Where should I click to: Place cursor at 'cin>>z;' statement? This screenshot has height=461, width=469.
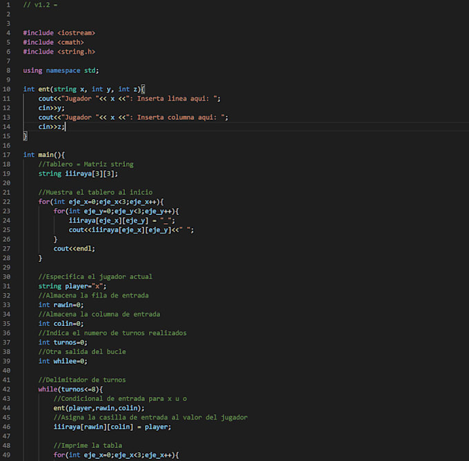pos(51,127)
